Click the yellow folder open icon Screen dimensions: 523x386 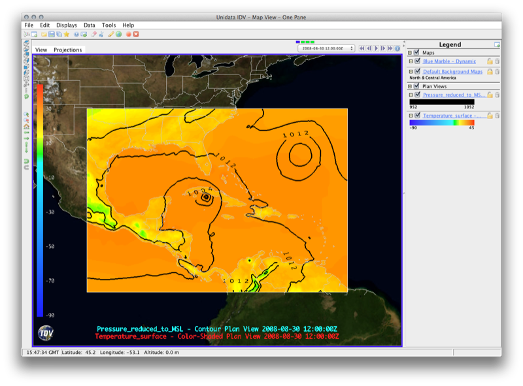[44, 34]
